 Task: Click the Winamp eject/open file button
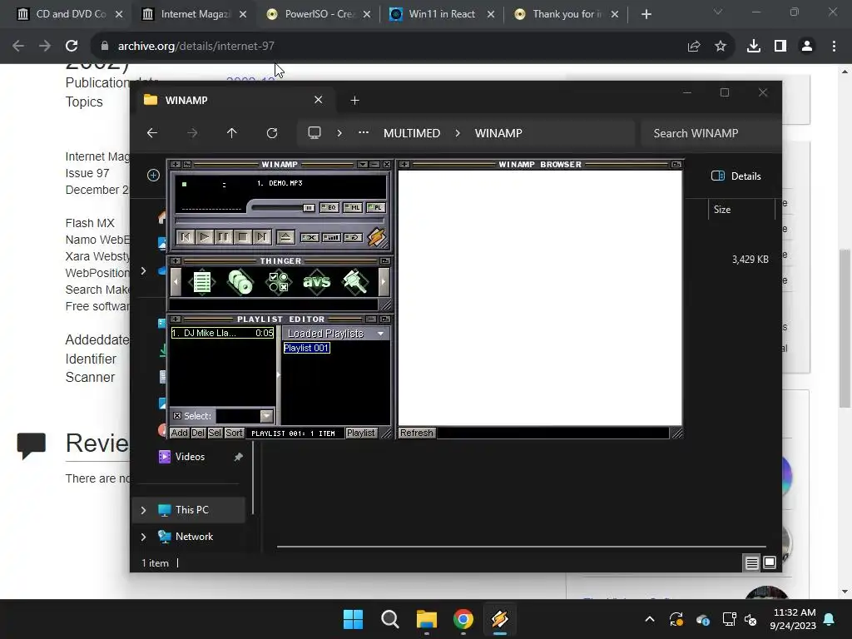pyautogui.click(x=285, y=237)
